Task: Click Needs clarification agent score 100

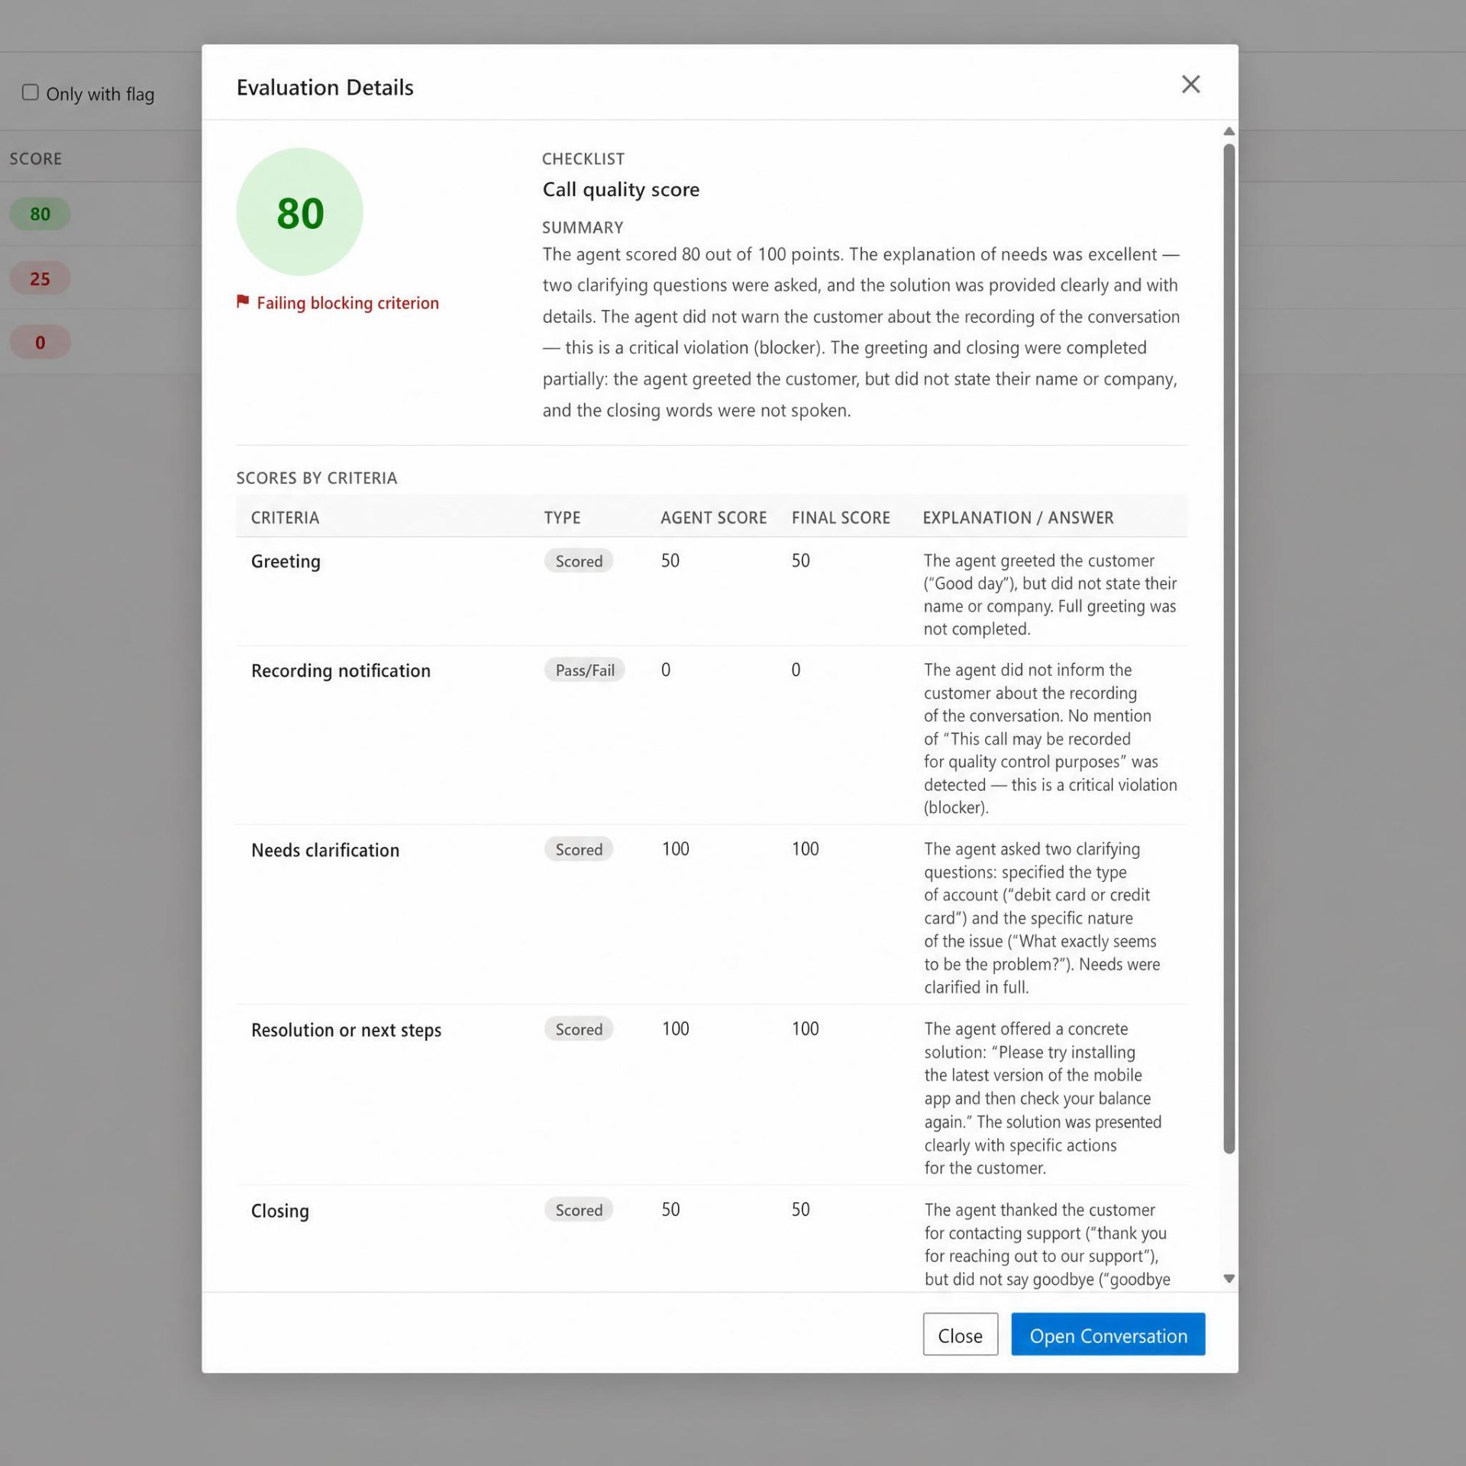Action: tap(676, 849)
